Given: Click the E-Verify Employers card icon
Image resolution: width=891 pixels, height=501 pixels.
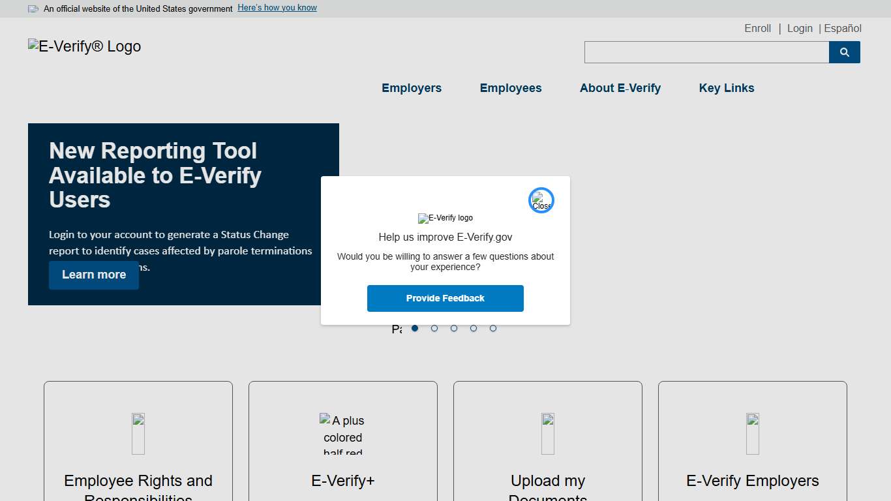Looking at the screenshot, I should point(752,433).
